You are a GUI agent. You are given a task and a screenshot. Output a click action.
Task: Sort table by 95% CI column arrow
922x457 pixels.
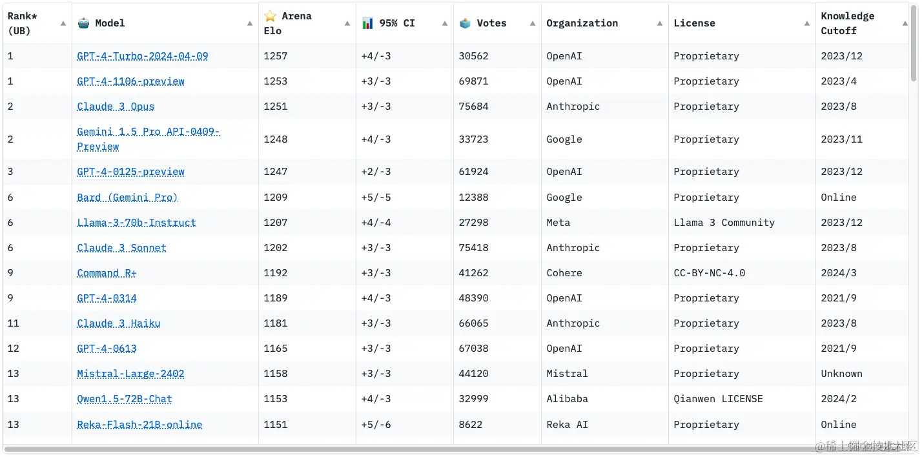tap(445, 23)
